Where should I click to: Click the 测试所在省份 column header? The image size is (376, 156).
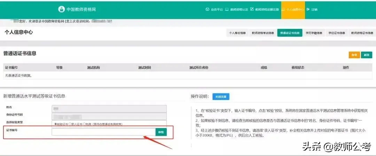pos(199,68)
